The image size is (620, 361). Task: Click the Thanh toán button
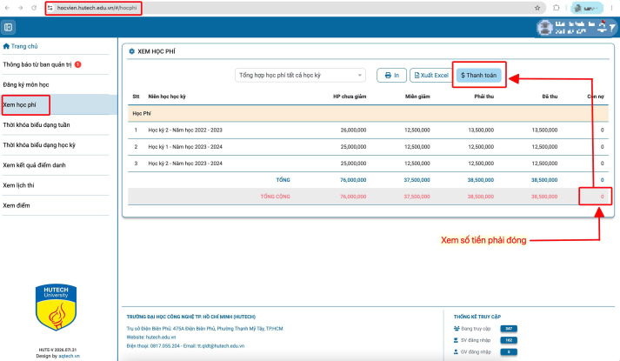coord(479,75)
